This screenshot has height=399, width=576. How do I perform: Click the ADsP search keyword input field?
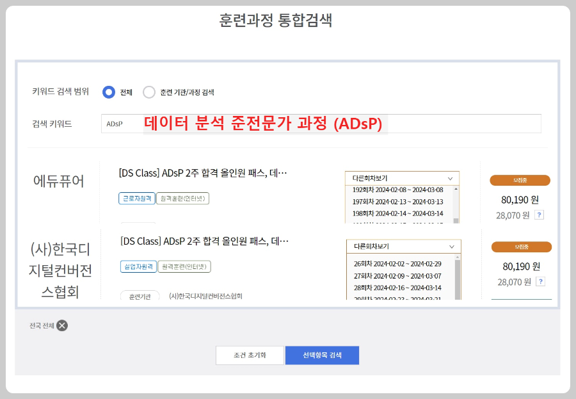[x=192, y=123]
